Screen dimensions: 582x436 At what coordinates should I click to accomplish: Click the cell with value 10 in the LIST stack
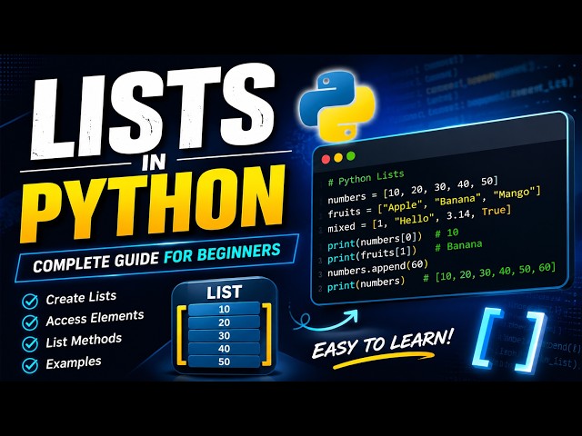click(x=225, y=309)
